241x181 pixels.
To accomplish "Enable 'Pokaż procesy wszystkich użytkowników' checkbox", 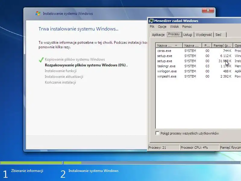I will coord(157,133).
